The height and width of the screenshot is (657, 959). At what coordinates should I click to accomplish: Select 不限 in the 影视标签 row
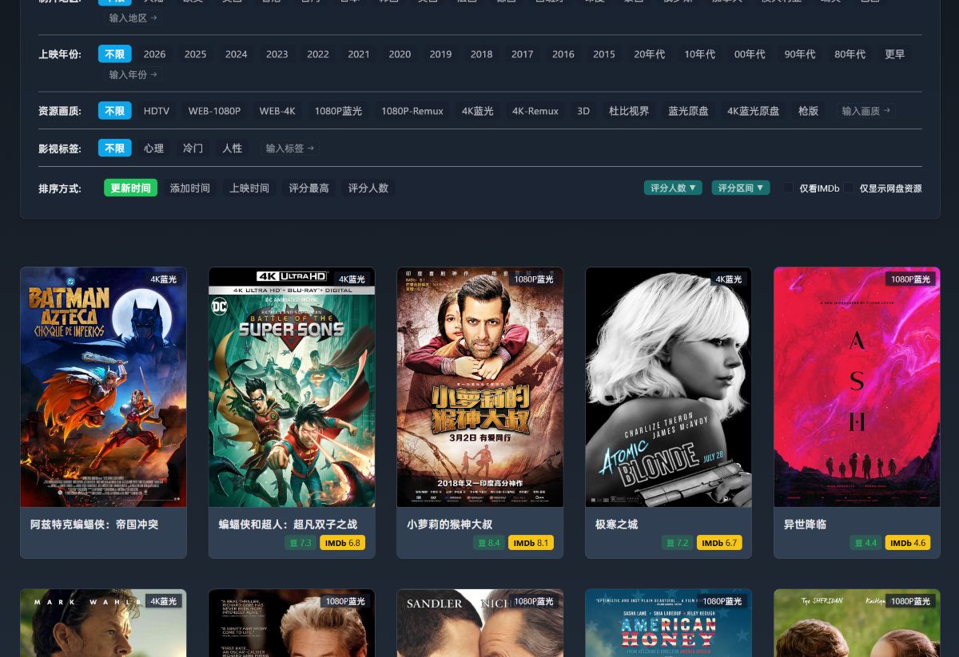point(114,148)
